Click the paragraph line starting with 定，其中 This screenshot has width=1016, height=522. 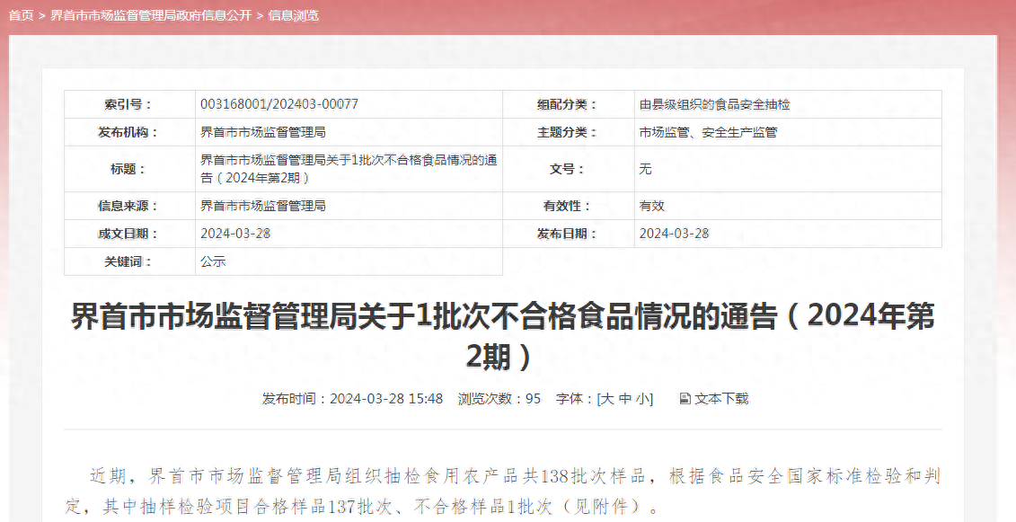coord(362,506)
